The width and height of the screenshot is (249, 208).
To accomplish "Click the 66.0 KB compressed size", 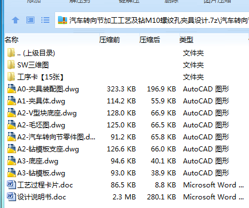I will click(164, 149).
